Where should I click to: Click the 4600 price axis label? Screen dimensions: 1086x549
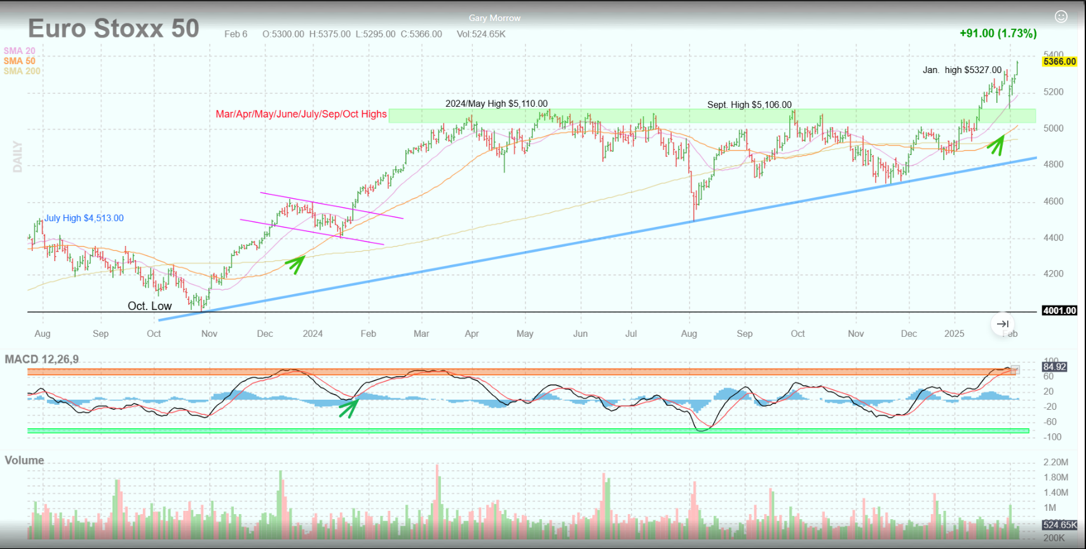point(1054,201)
